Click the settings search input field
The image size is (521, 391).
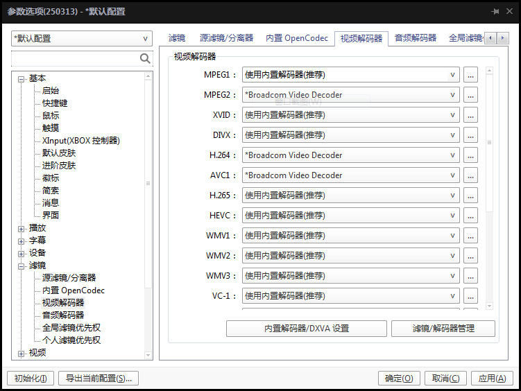tap(75, 59)
